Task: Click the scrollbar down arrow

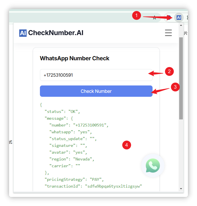Action: pos(181,189)
